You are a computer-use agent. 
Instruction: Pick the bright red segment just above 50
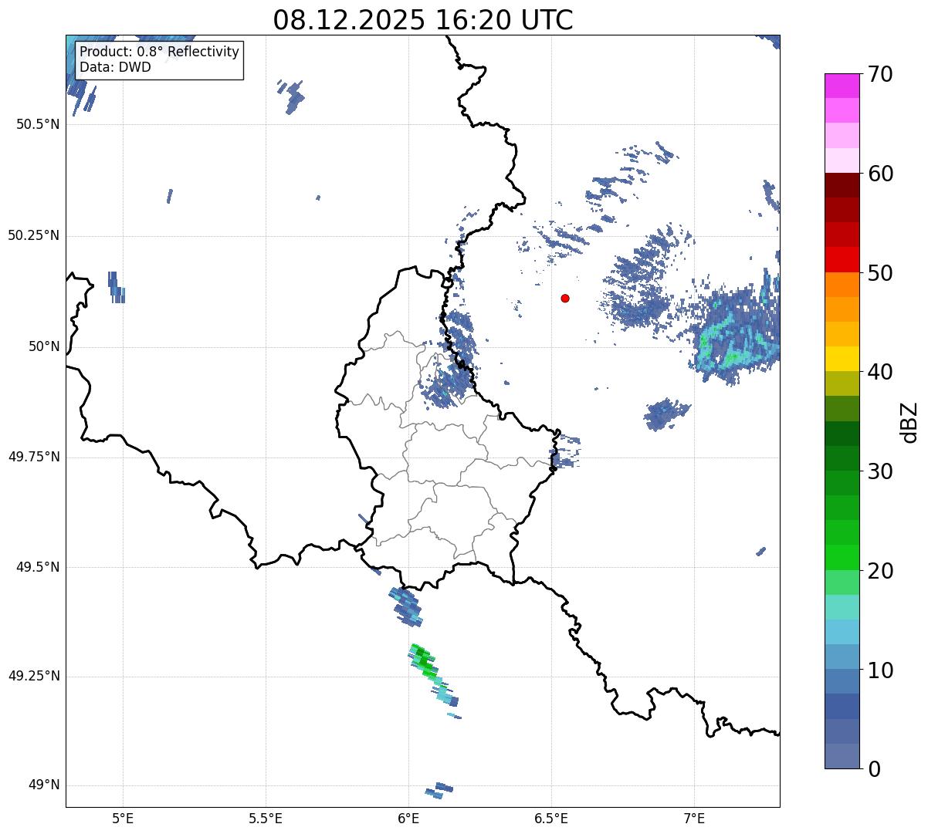click(842, 259)
